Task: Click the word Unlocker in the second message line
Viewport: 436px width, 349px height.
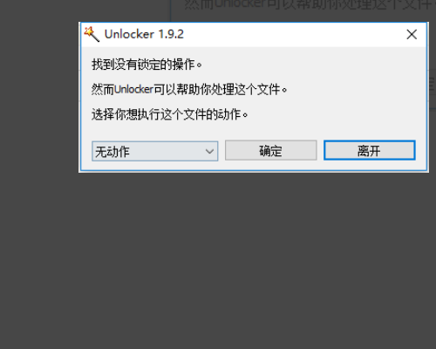Action: pyautogui.click(x=133, y=89)
